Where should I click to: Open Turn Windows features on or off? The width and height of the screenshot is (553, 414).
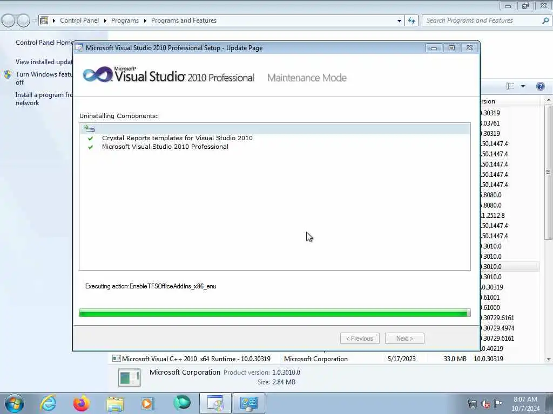click(44, 78)
